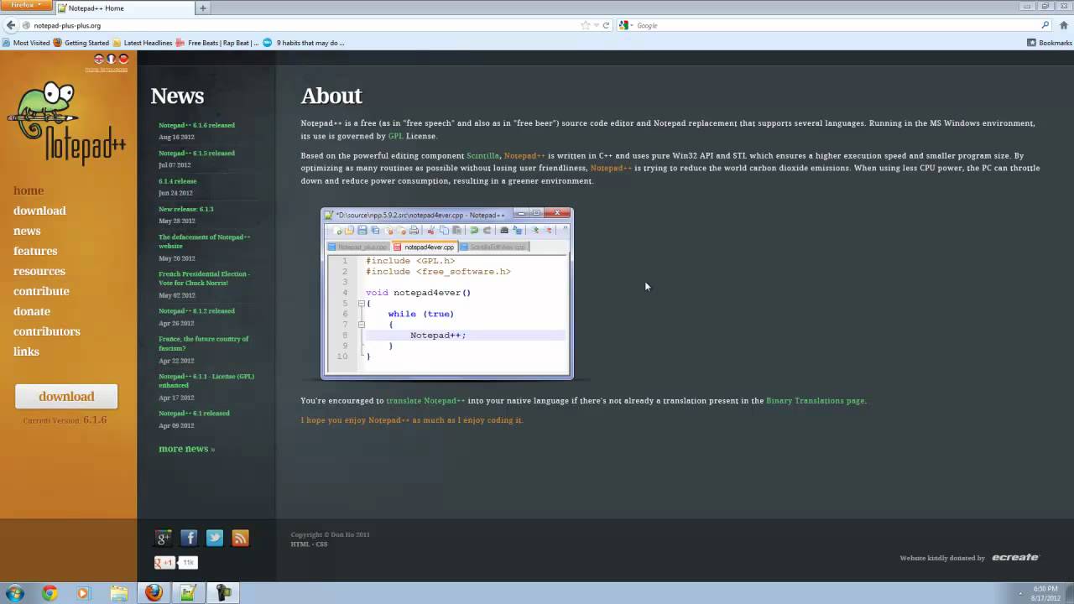Click the translate Notepad++ link

click(425, 401)
